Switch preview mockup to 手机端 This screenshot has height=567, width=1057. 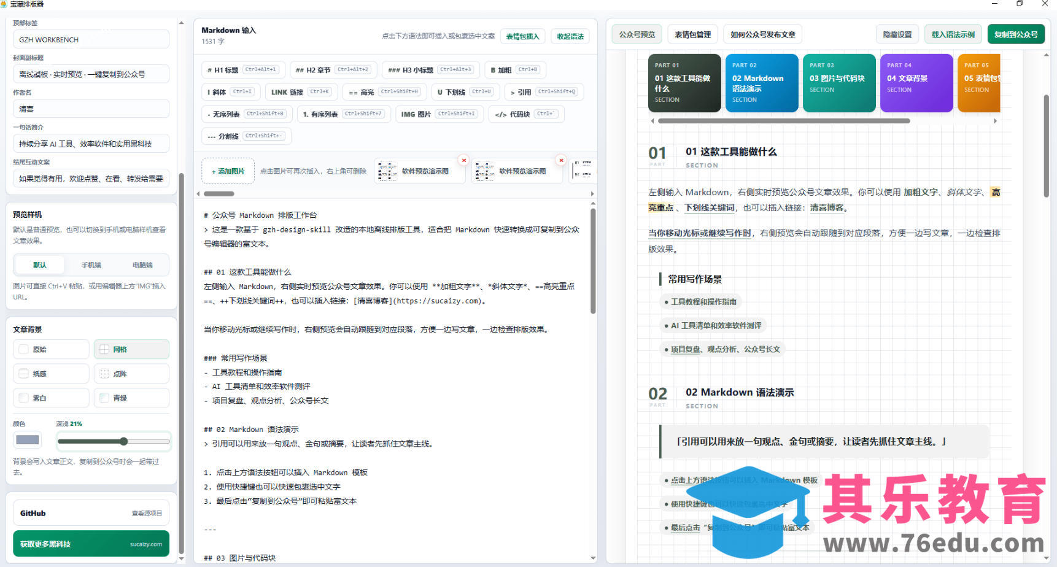pyautogui.click(x=91, y=265)
